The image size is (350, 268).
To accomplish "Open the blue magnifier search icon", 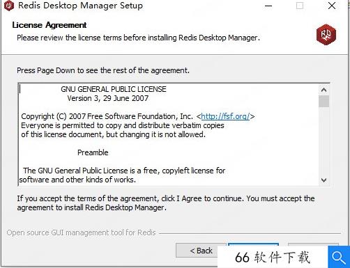I will click(339, 257).
